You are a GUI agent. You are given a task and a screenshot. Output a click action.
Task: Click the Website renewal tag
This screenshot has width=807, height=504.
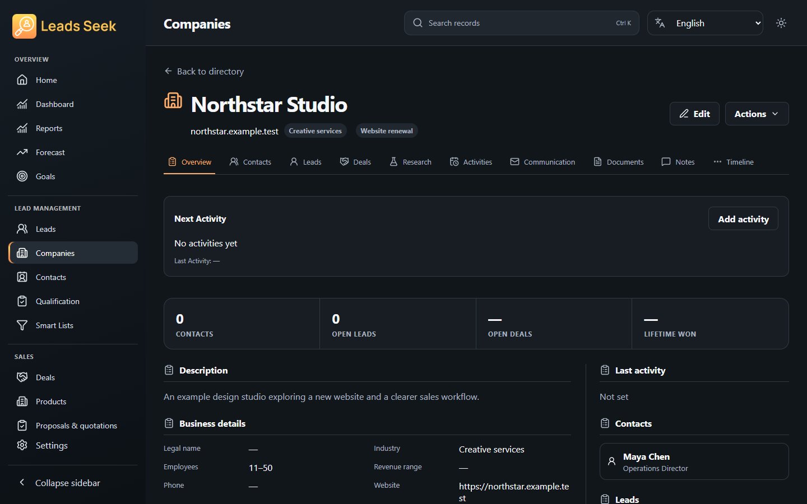click(387, 131)
